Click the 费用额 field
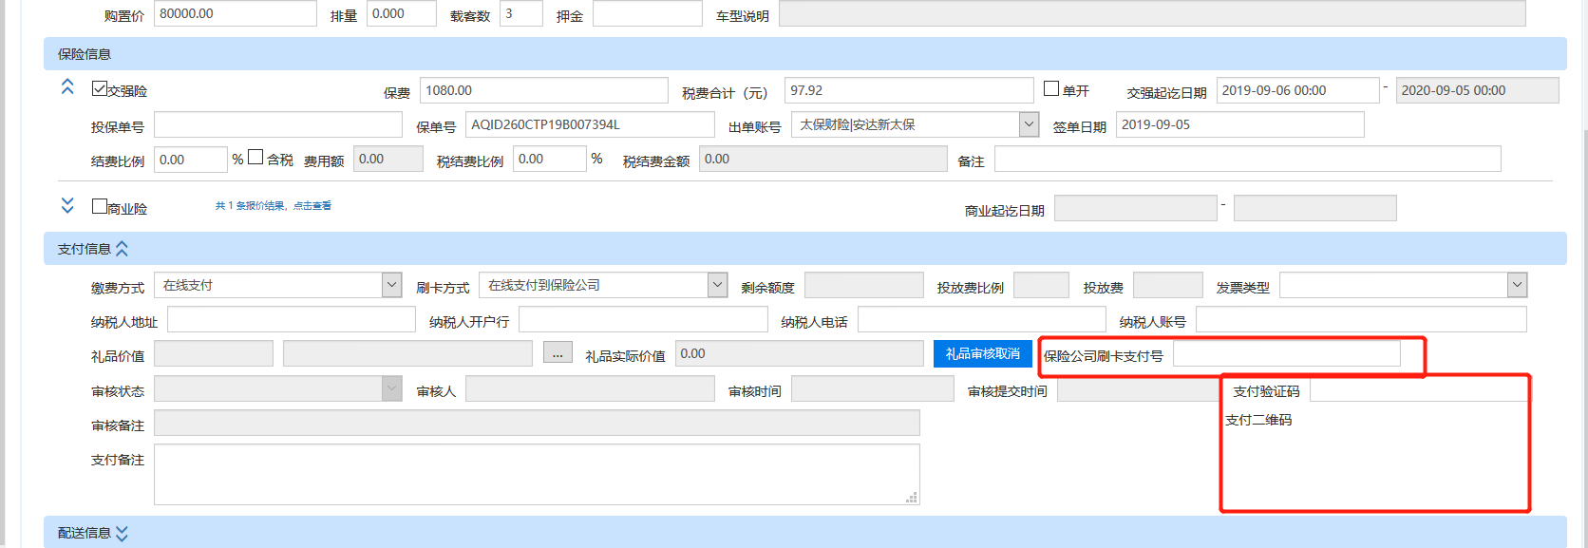The image size is (1588, 548). tap(388, 159)
